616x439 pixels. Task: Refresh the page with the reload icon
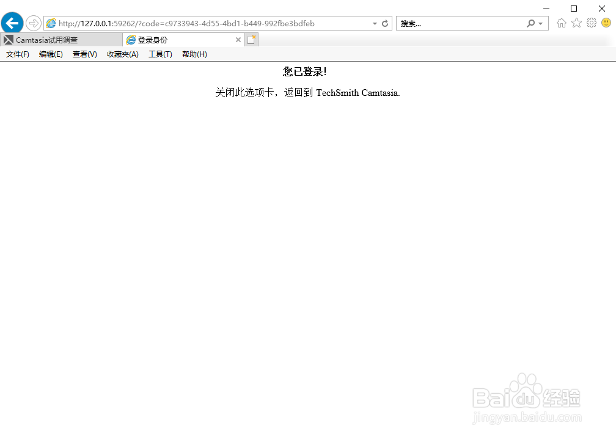385,24
